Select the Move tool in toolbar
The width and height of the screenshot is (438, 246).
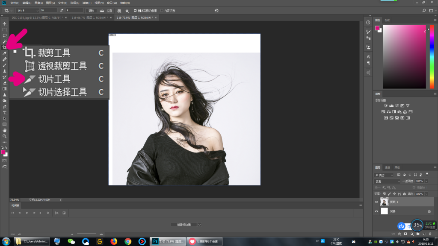pyautogui.click(x=4, y=24)
